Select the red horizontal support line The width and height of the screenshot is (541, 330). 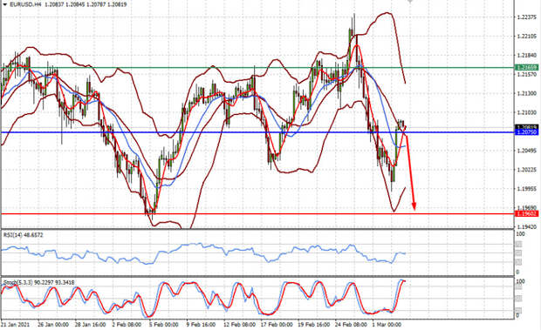257,213
